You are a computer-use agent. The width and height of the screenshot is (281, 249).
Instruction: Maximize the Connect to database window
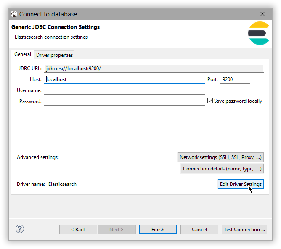[x=243, y=14]
